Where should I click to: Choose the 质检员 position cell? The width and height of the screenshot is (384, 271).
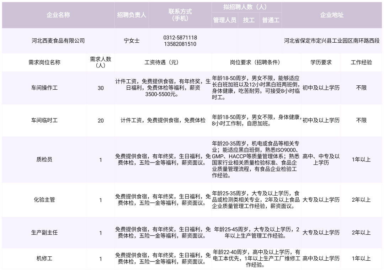tap(44, 160)
